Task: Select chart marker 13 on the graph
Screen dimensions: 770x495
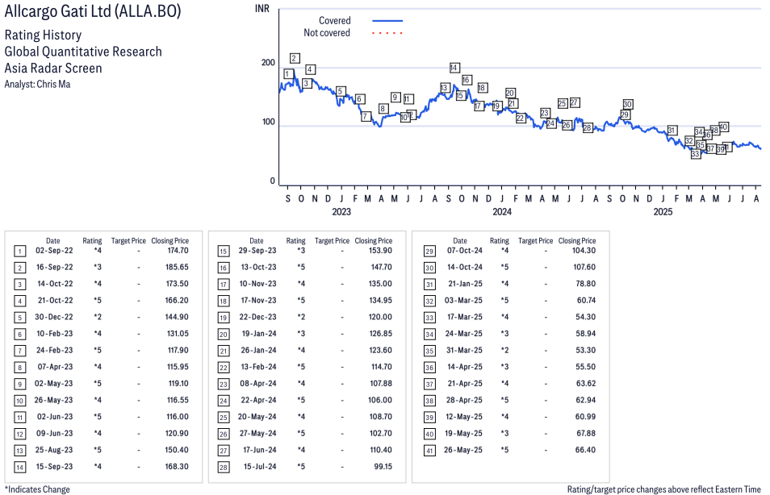Action: click(445, 88)
